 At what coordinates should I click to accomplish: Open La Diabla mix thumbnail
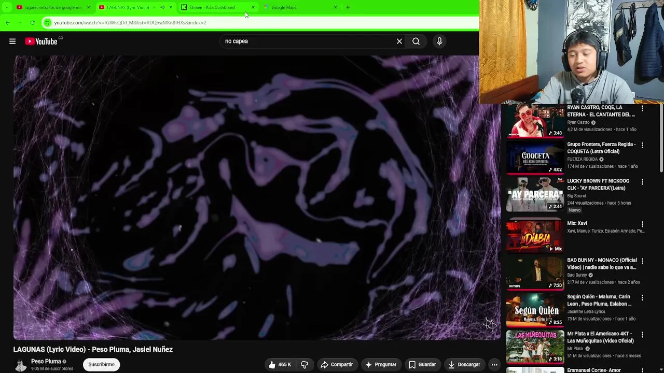pos(535,237)
